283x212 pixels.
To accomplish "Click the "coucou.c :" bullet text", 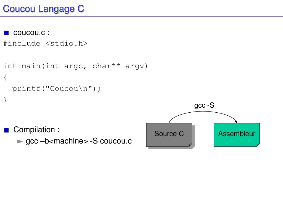I will [31, 33].
